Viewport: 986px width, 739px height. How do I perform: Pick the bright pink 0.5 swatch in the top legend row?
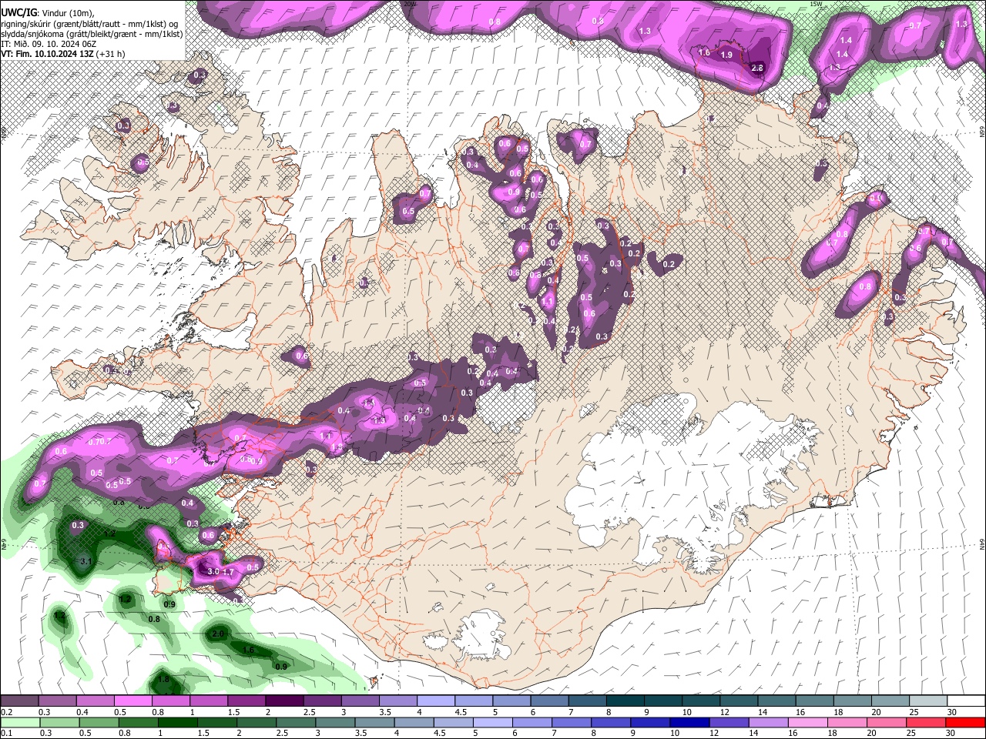132,701
